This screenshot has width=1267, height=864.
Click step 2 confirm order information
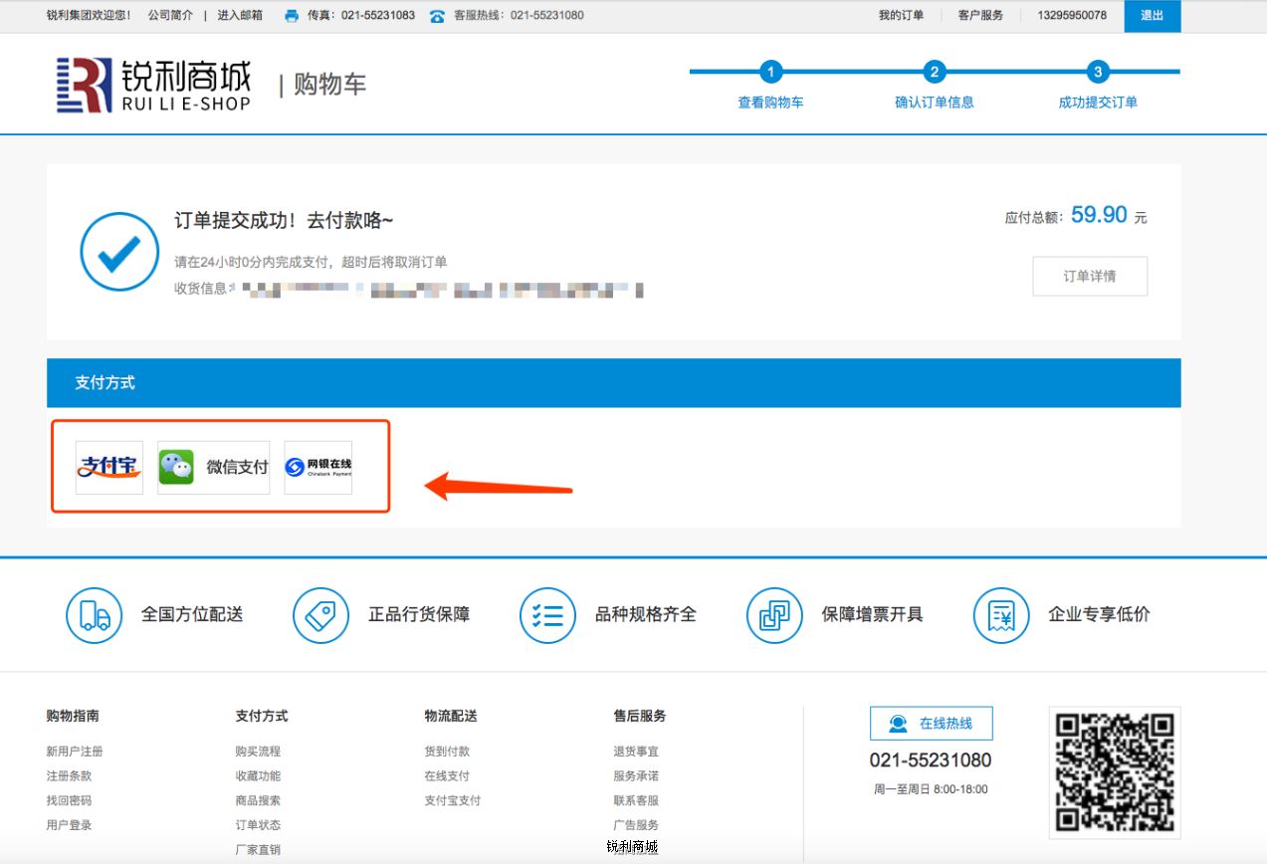(934, 86)
